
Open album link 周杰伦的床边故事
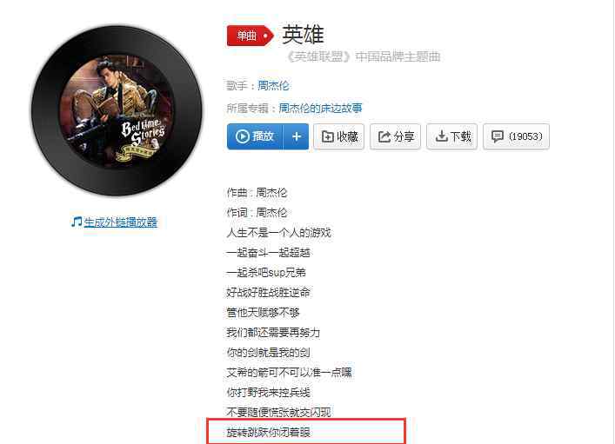[x=320, y=108]
